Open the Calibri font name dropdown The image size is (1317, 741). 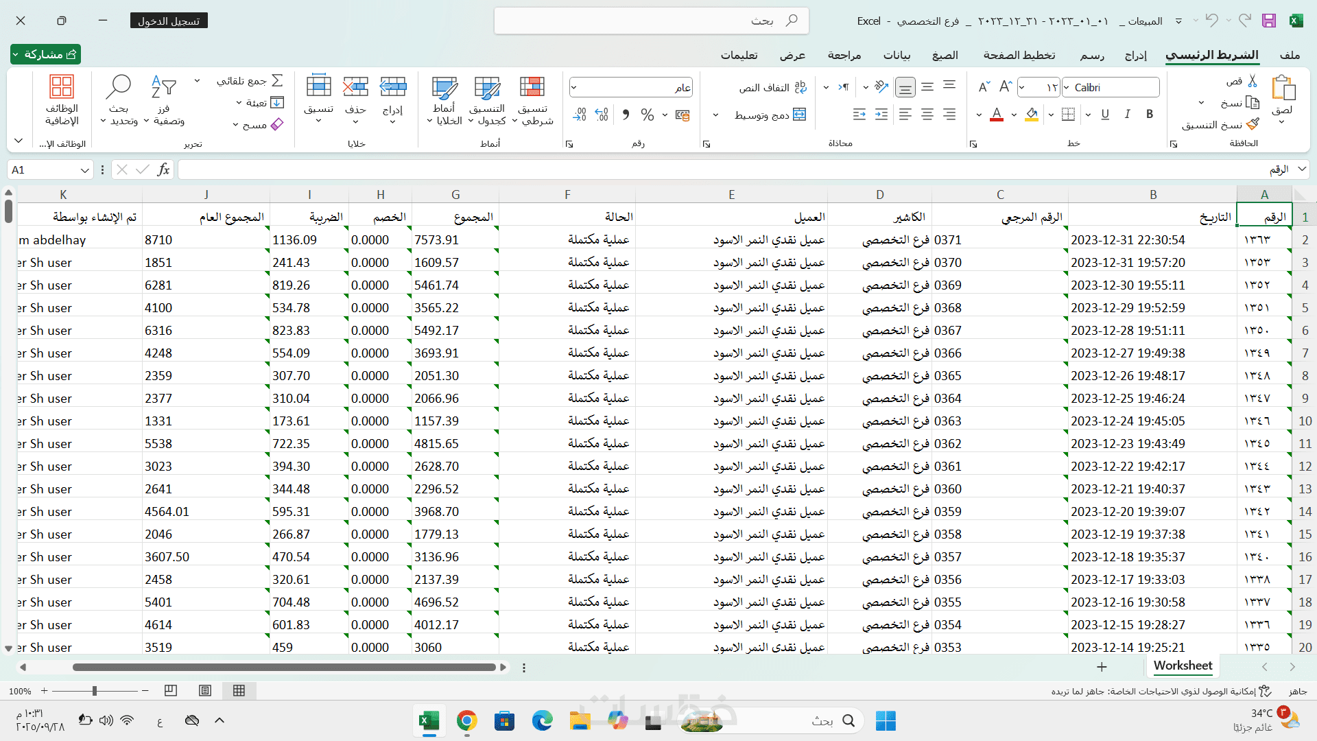pyautogui.click(x=1067, y=87)
